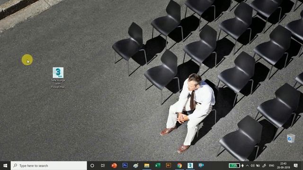Open Google Chrome from the taskbar

[x=179, y=166]
